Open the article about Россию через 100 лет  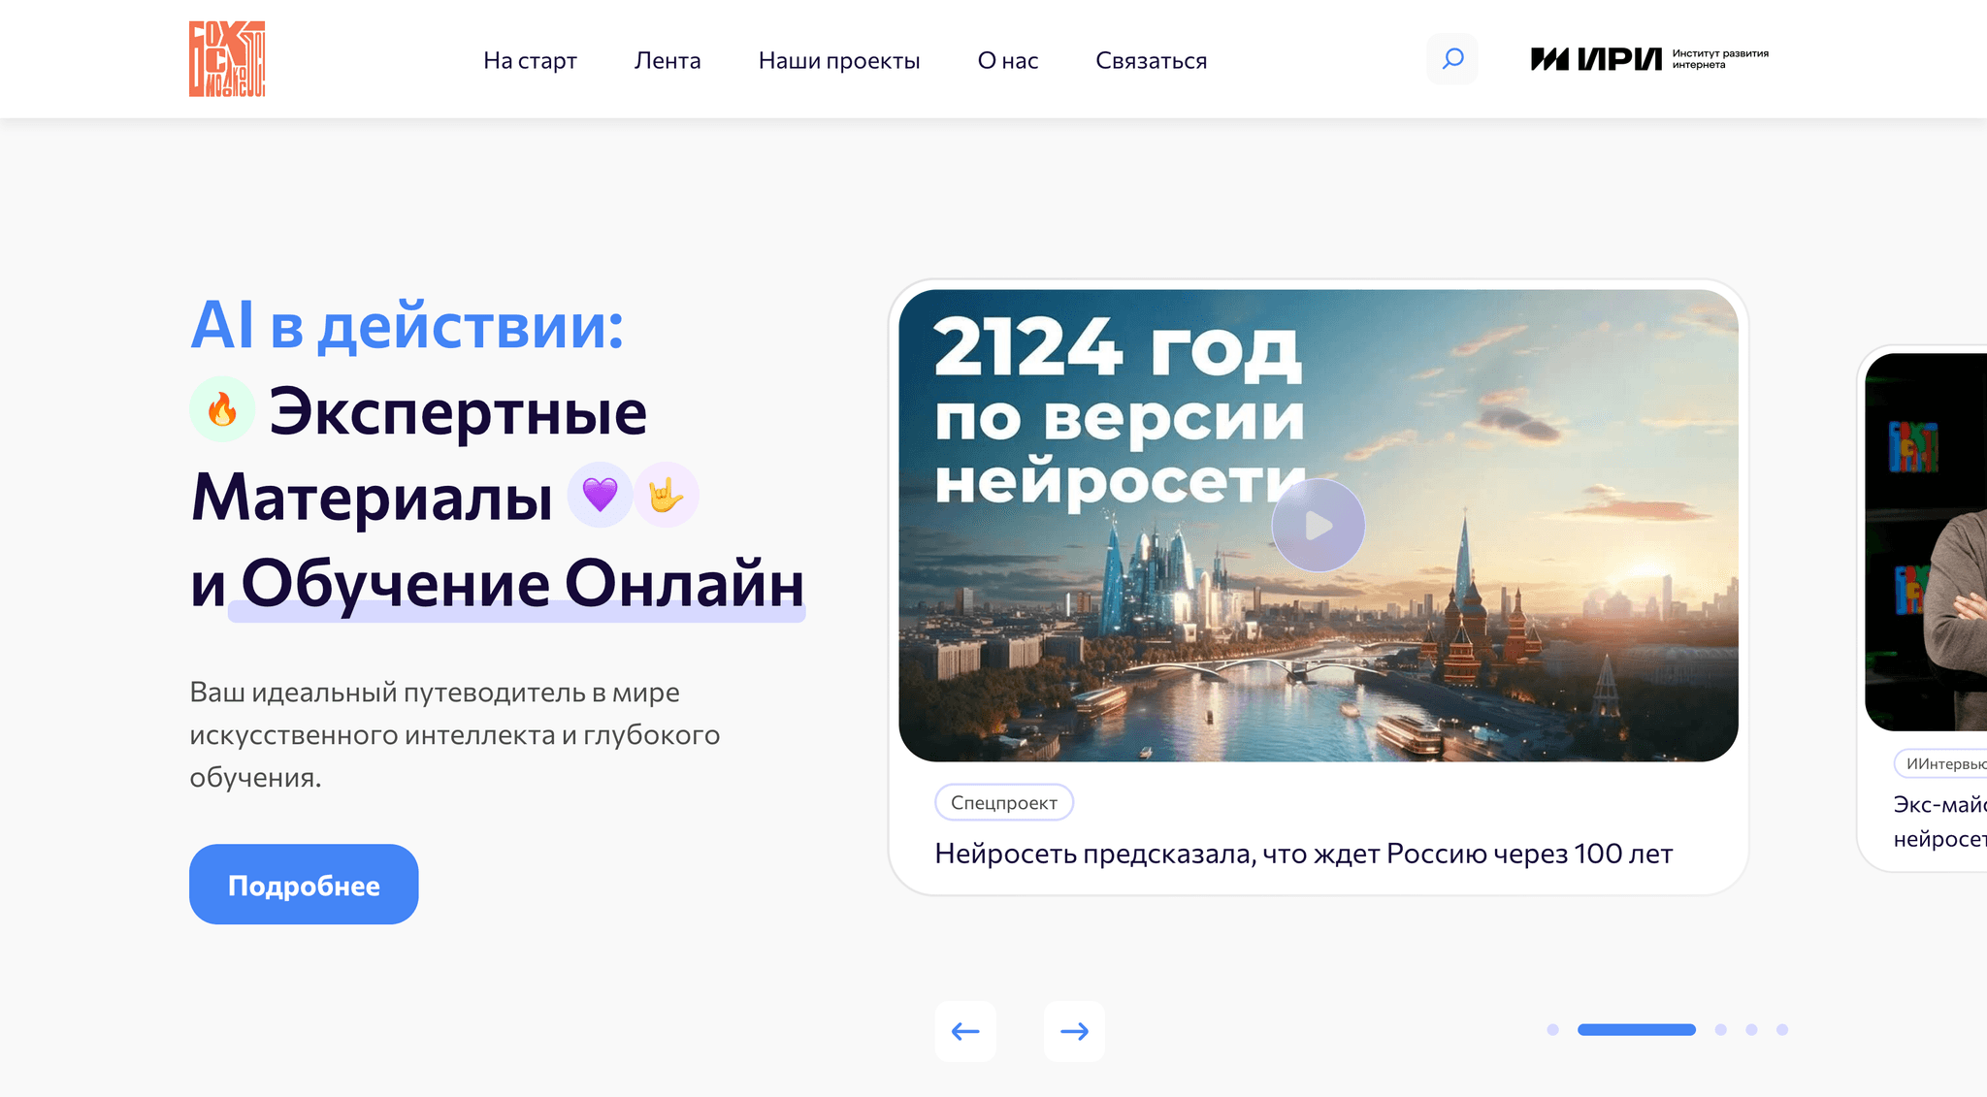[x=1302, y=854]
